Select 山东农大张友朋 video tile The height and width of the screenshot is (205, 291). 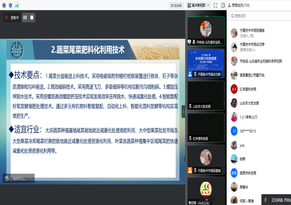[206, 95]
